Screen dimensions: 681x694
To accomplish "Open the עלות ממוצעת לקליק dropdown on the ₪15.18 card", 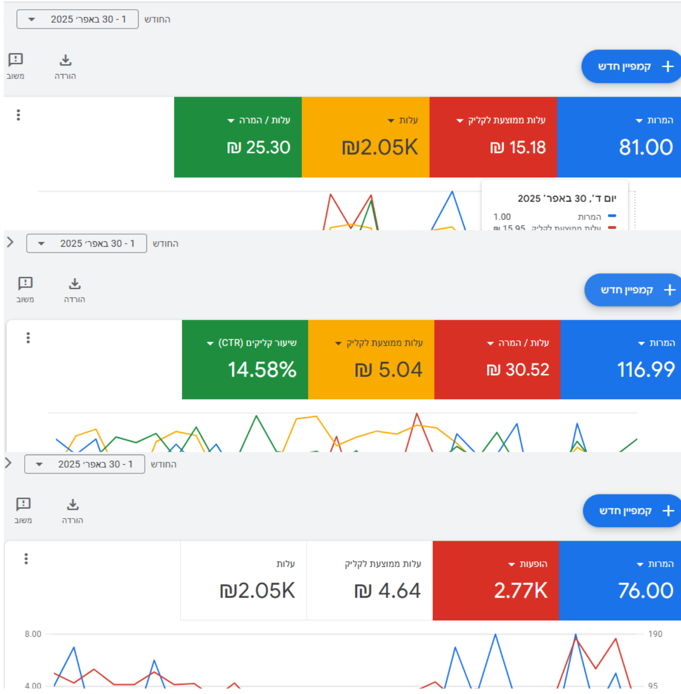I will [501, 120].
